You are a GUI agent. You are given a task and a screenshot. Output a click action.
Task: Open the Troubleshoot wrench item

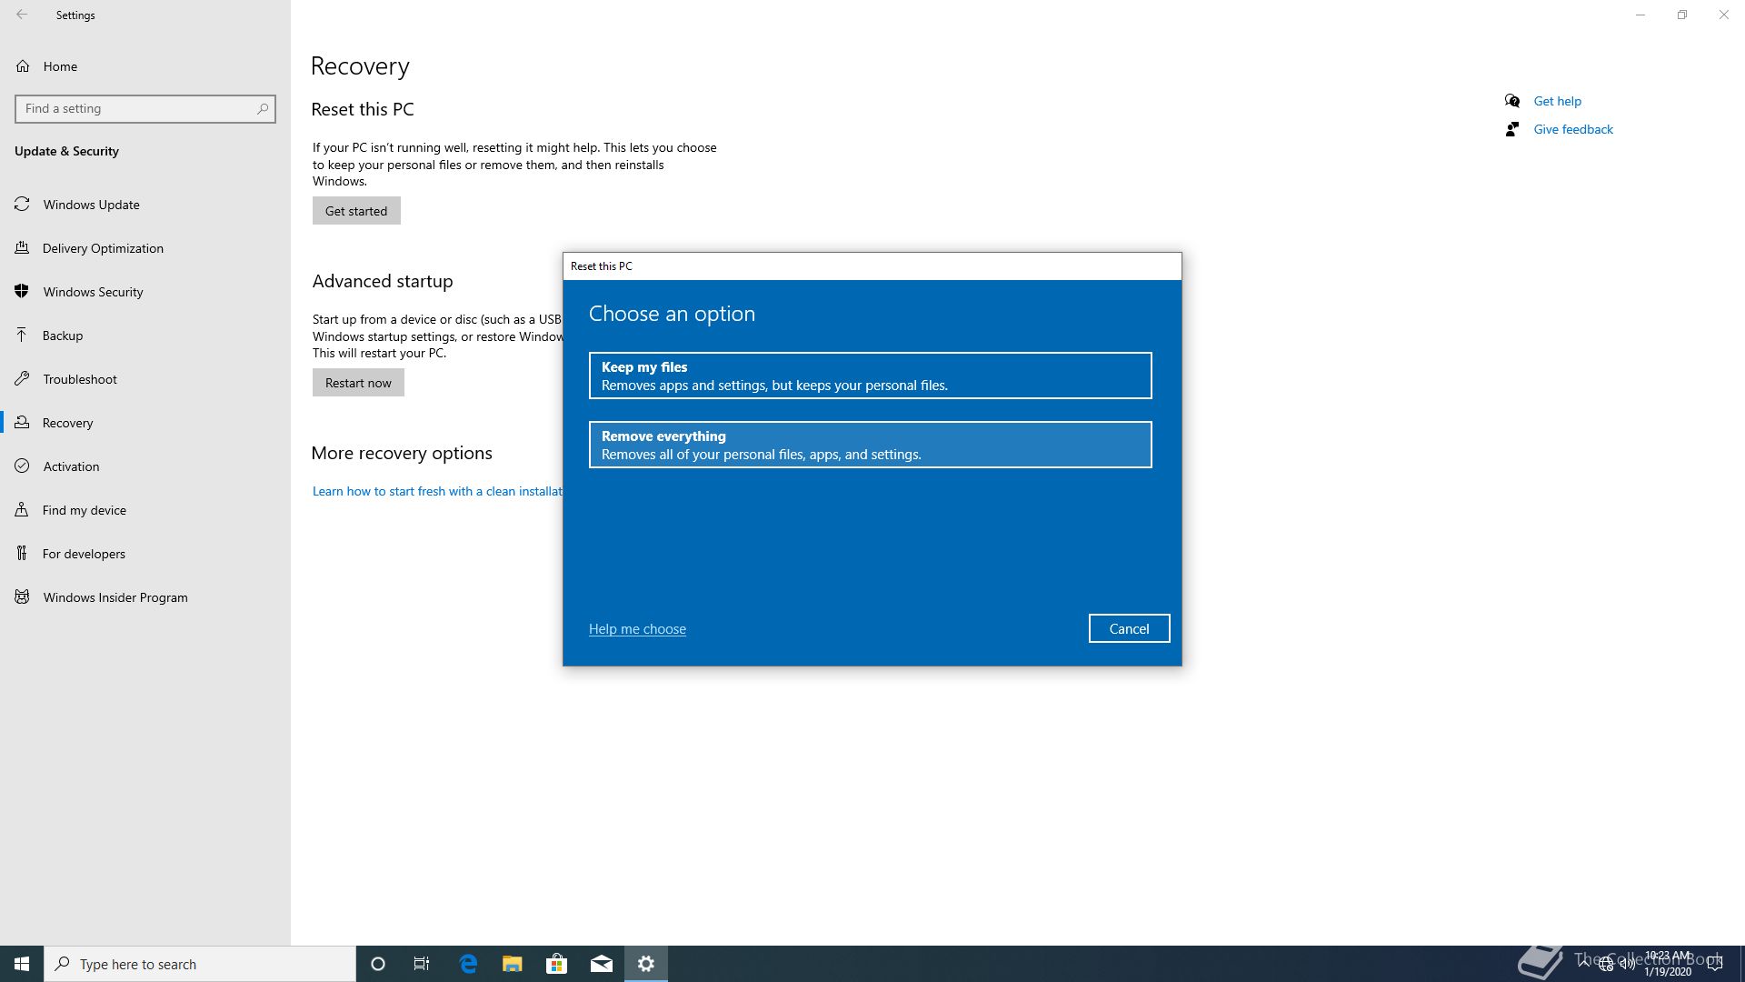79,379
